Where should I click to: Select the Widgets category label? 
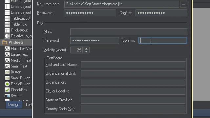click(x=16, y=42)
